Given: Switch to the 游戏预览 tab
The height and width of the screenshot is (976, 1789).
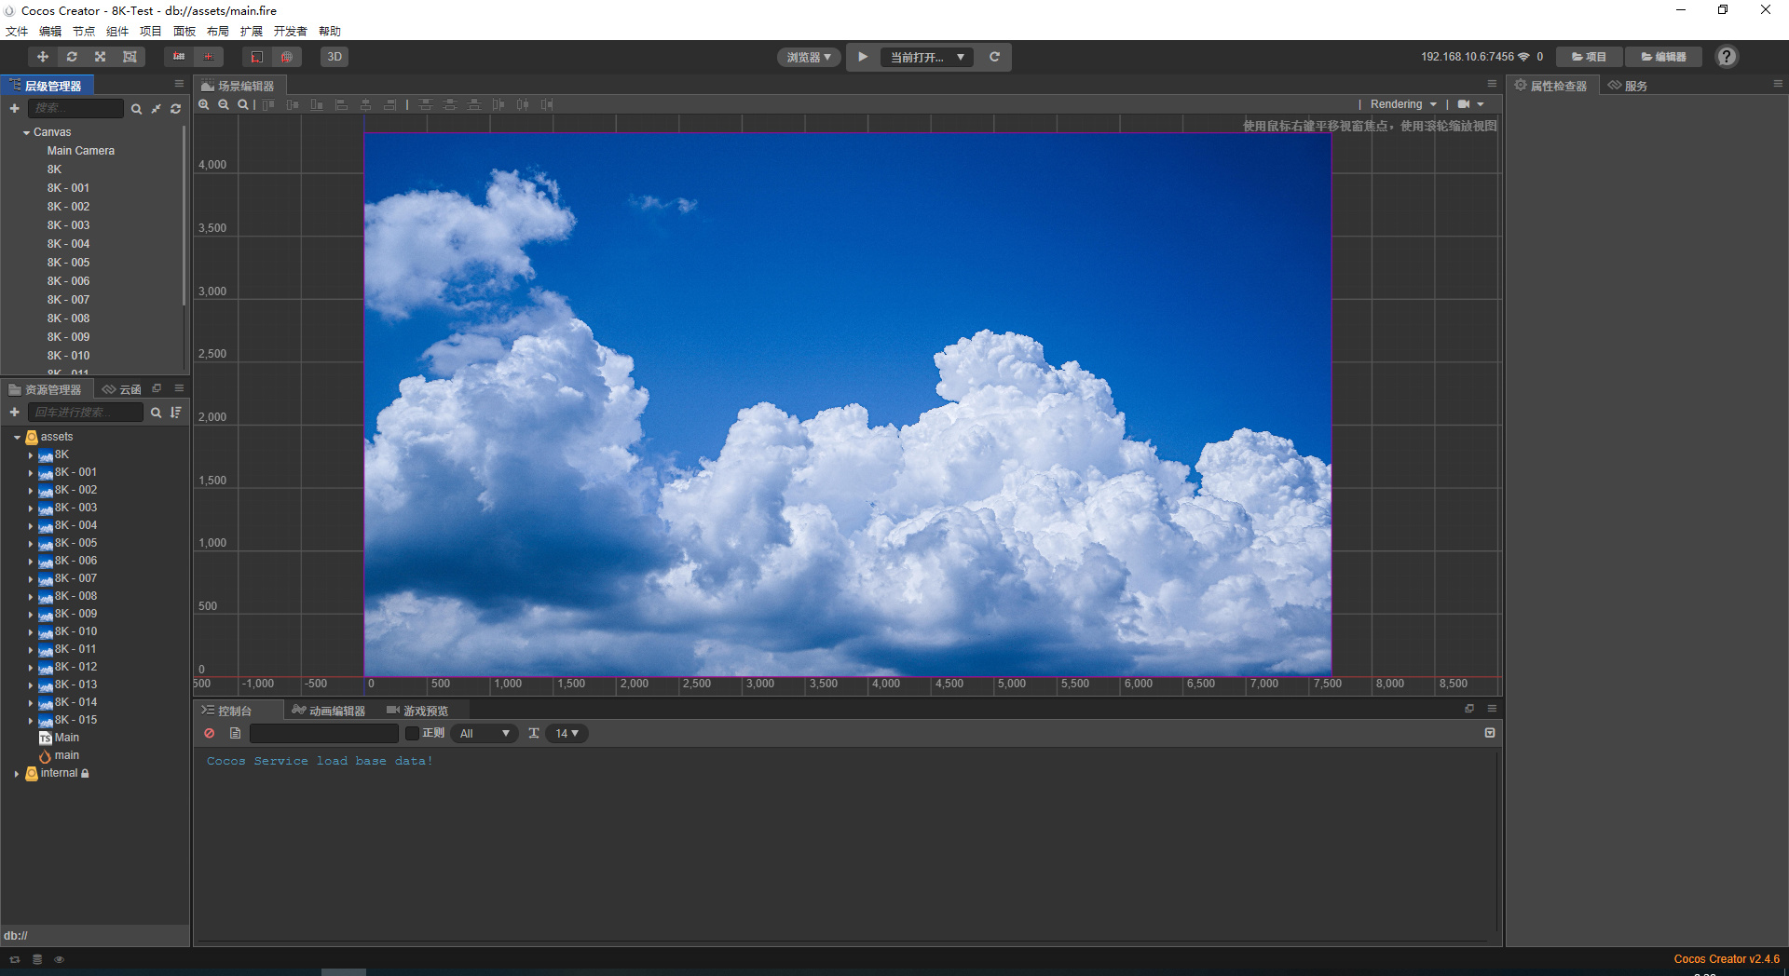Looking at the screenshot, I should click(417, 711).
